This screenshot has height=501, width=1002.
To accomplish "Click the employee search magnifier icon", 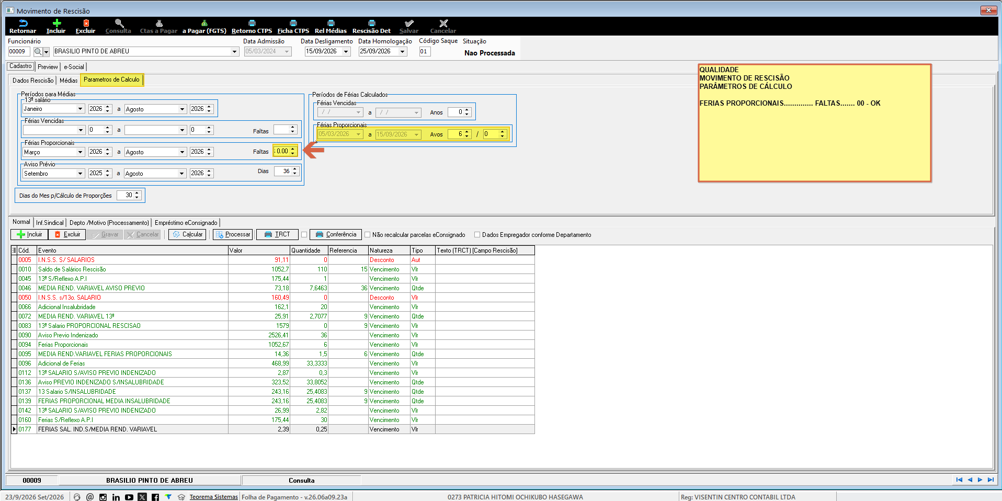I will [x=38, y=52].
